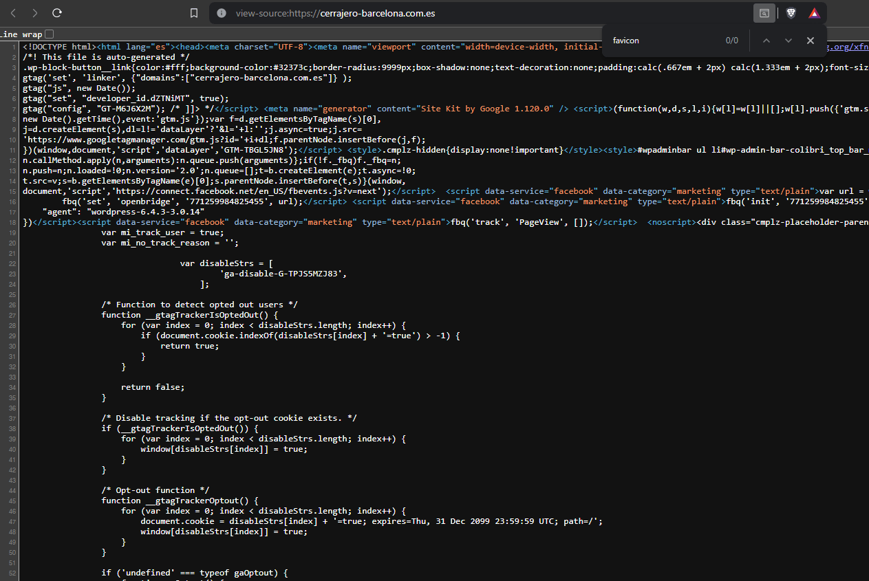869x581 pixels.
Task: Click "function __gtagTrackerIsOptedOut() {" line
Action: coord(190,315)
